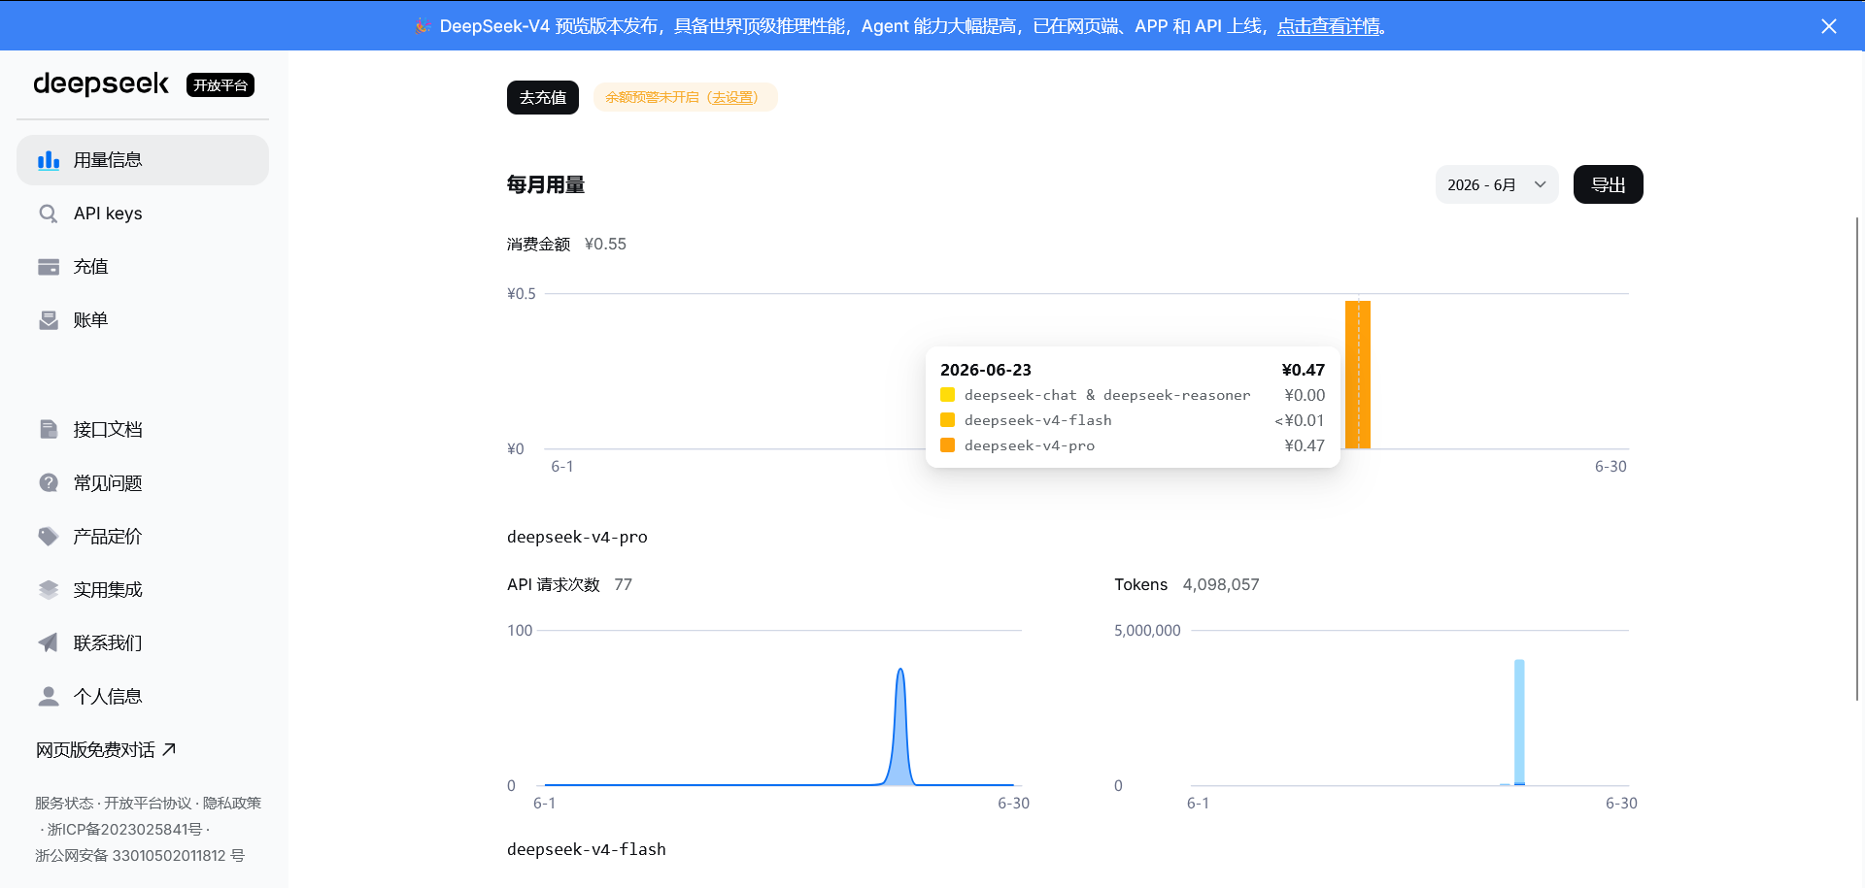
Task: Click the bar-chart icon beside 用量信息
Action: [49, 160]
